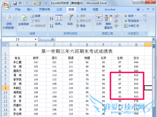Open the Name Box dropdown arrow
157x117 pixels.
[x=35, y=39]
